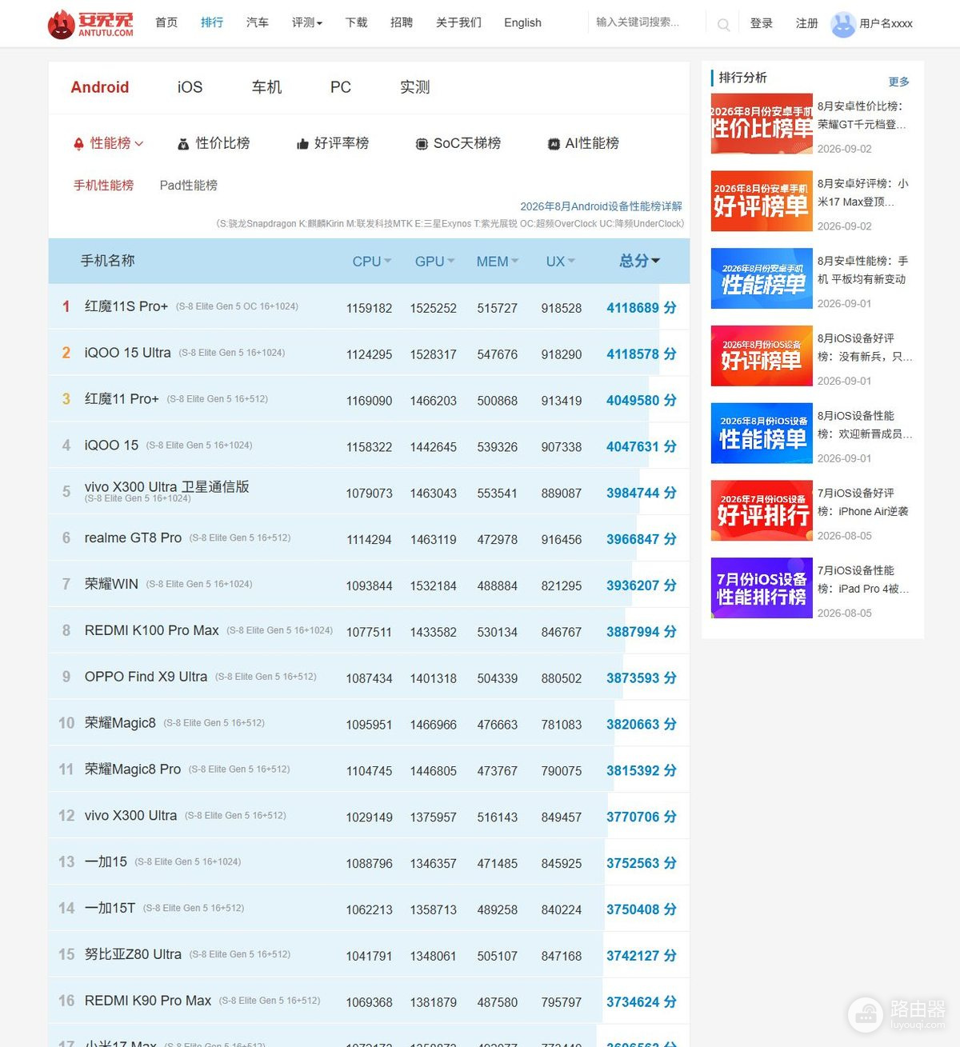Open article 7月iOS设备好评榜 iPhone Air

(x=862, y=502)
